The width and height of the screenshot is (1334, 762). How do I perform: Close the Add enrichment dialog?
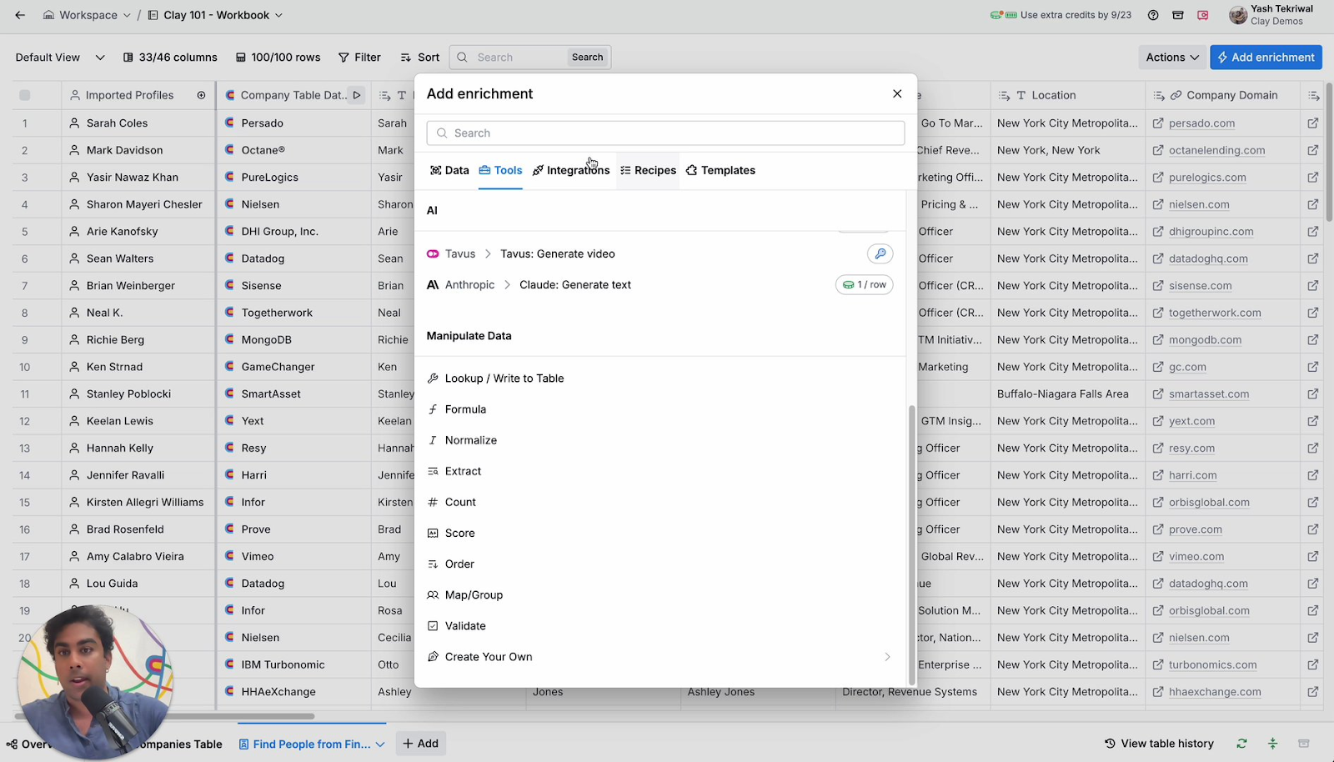pos(897,93)
